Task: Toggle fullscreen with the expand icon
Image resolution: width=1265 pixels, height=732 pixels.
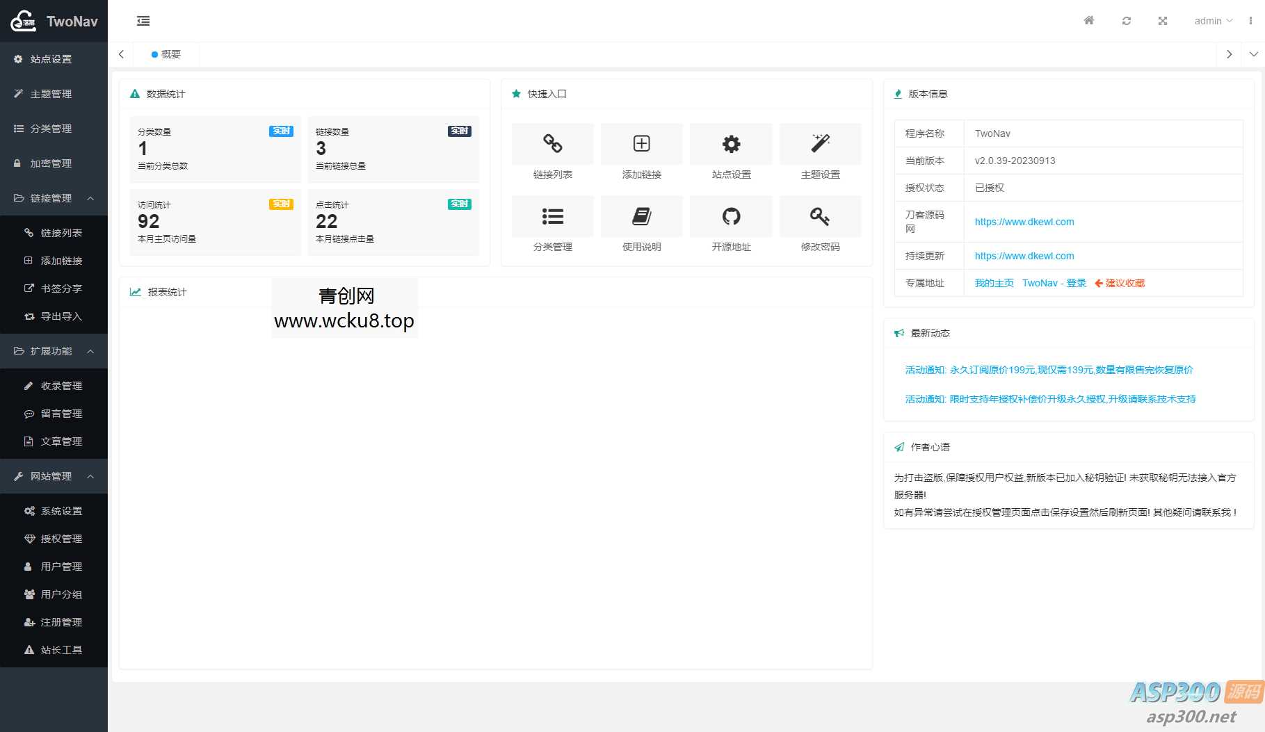Action: click(1162, 21)
